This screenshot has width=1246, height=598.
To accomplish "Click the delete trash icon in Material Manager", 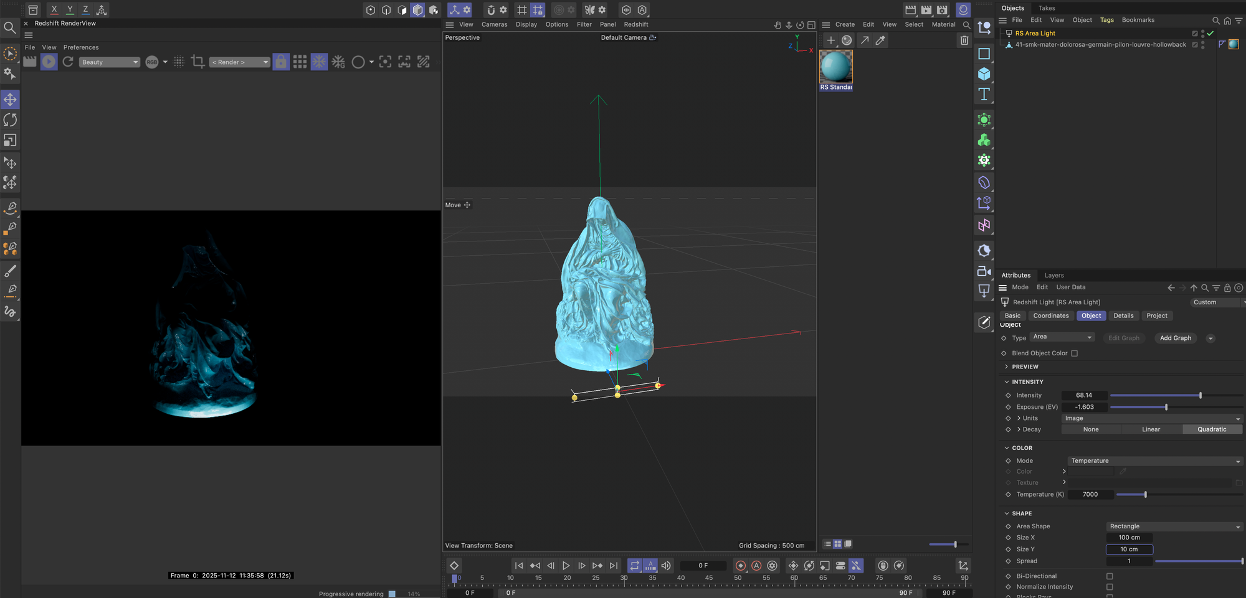I will click(x=964, y=40).
